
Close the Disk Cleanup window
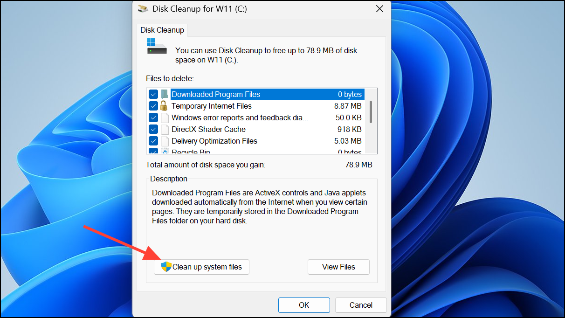tap(380, 8)
